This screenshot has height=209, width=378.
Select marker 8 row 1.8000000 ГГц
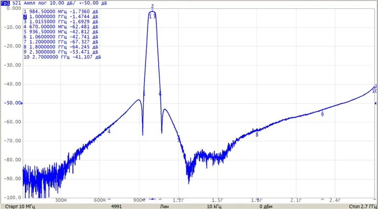click(61, 47)
